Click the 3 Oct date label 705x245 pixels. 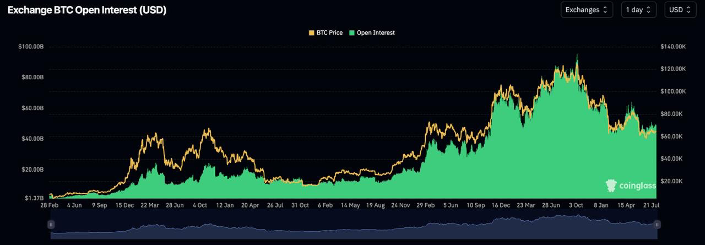576,205
